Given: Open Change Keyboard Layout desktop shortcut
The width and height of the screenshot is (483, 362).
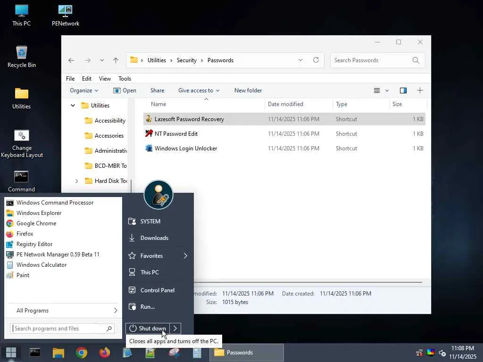Looking at the screenshot, I should [22, 143].
